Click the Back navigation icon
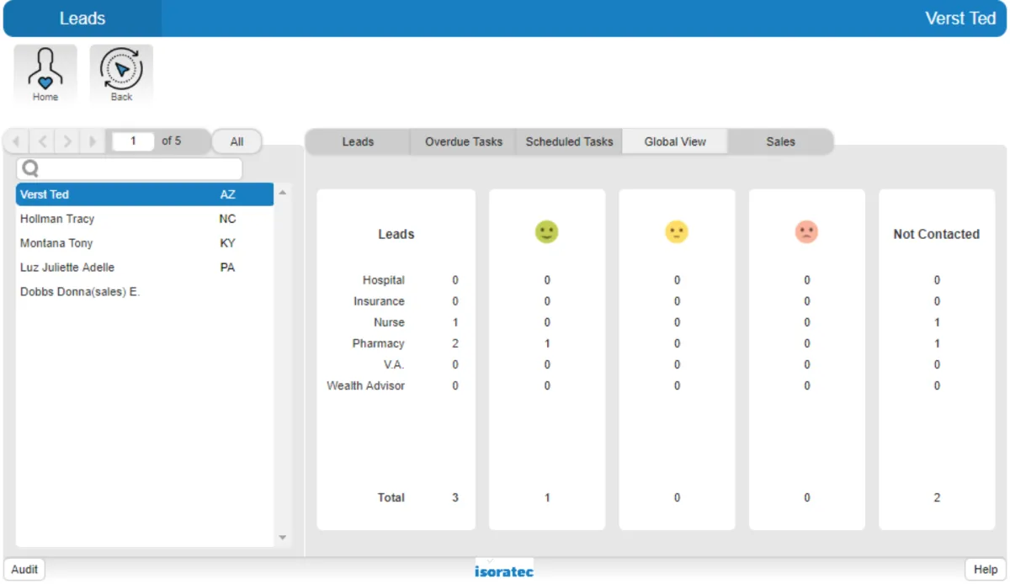The image size is (1010, 584). click(x=121, y=74)
